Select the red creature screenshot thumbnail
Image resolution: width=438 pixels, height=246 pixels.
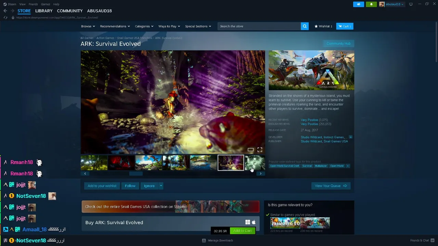[x=121, y=163]
